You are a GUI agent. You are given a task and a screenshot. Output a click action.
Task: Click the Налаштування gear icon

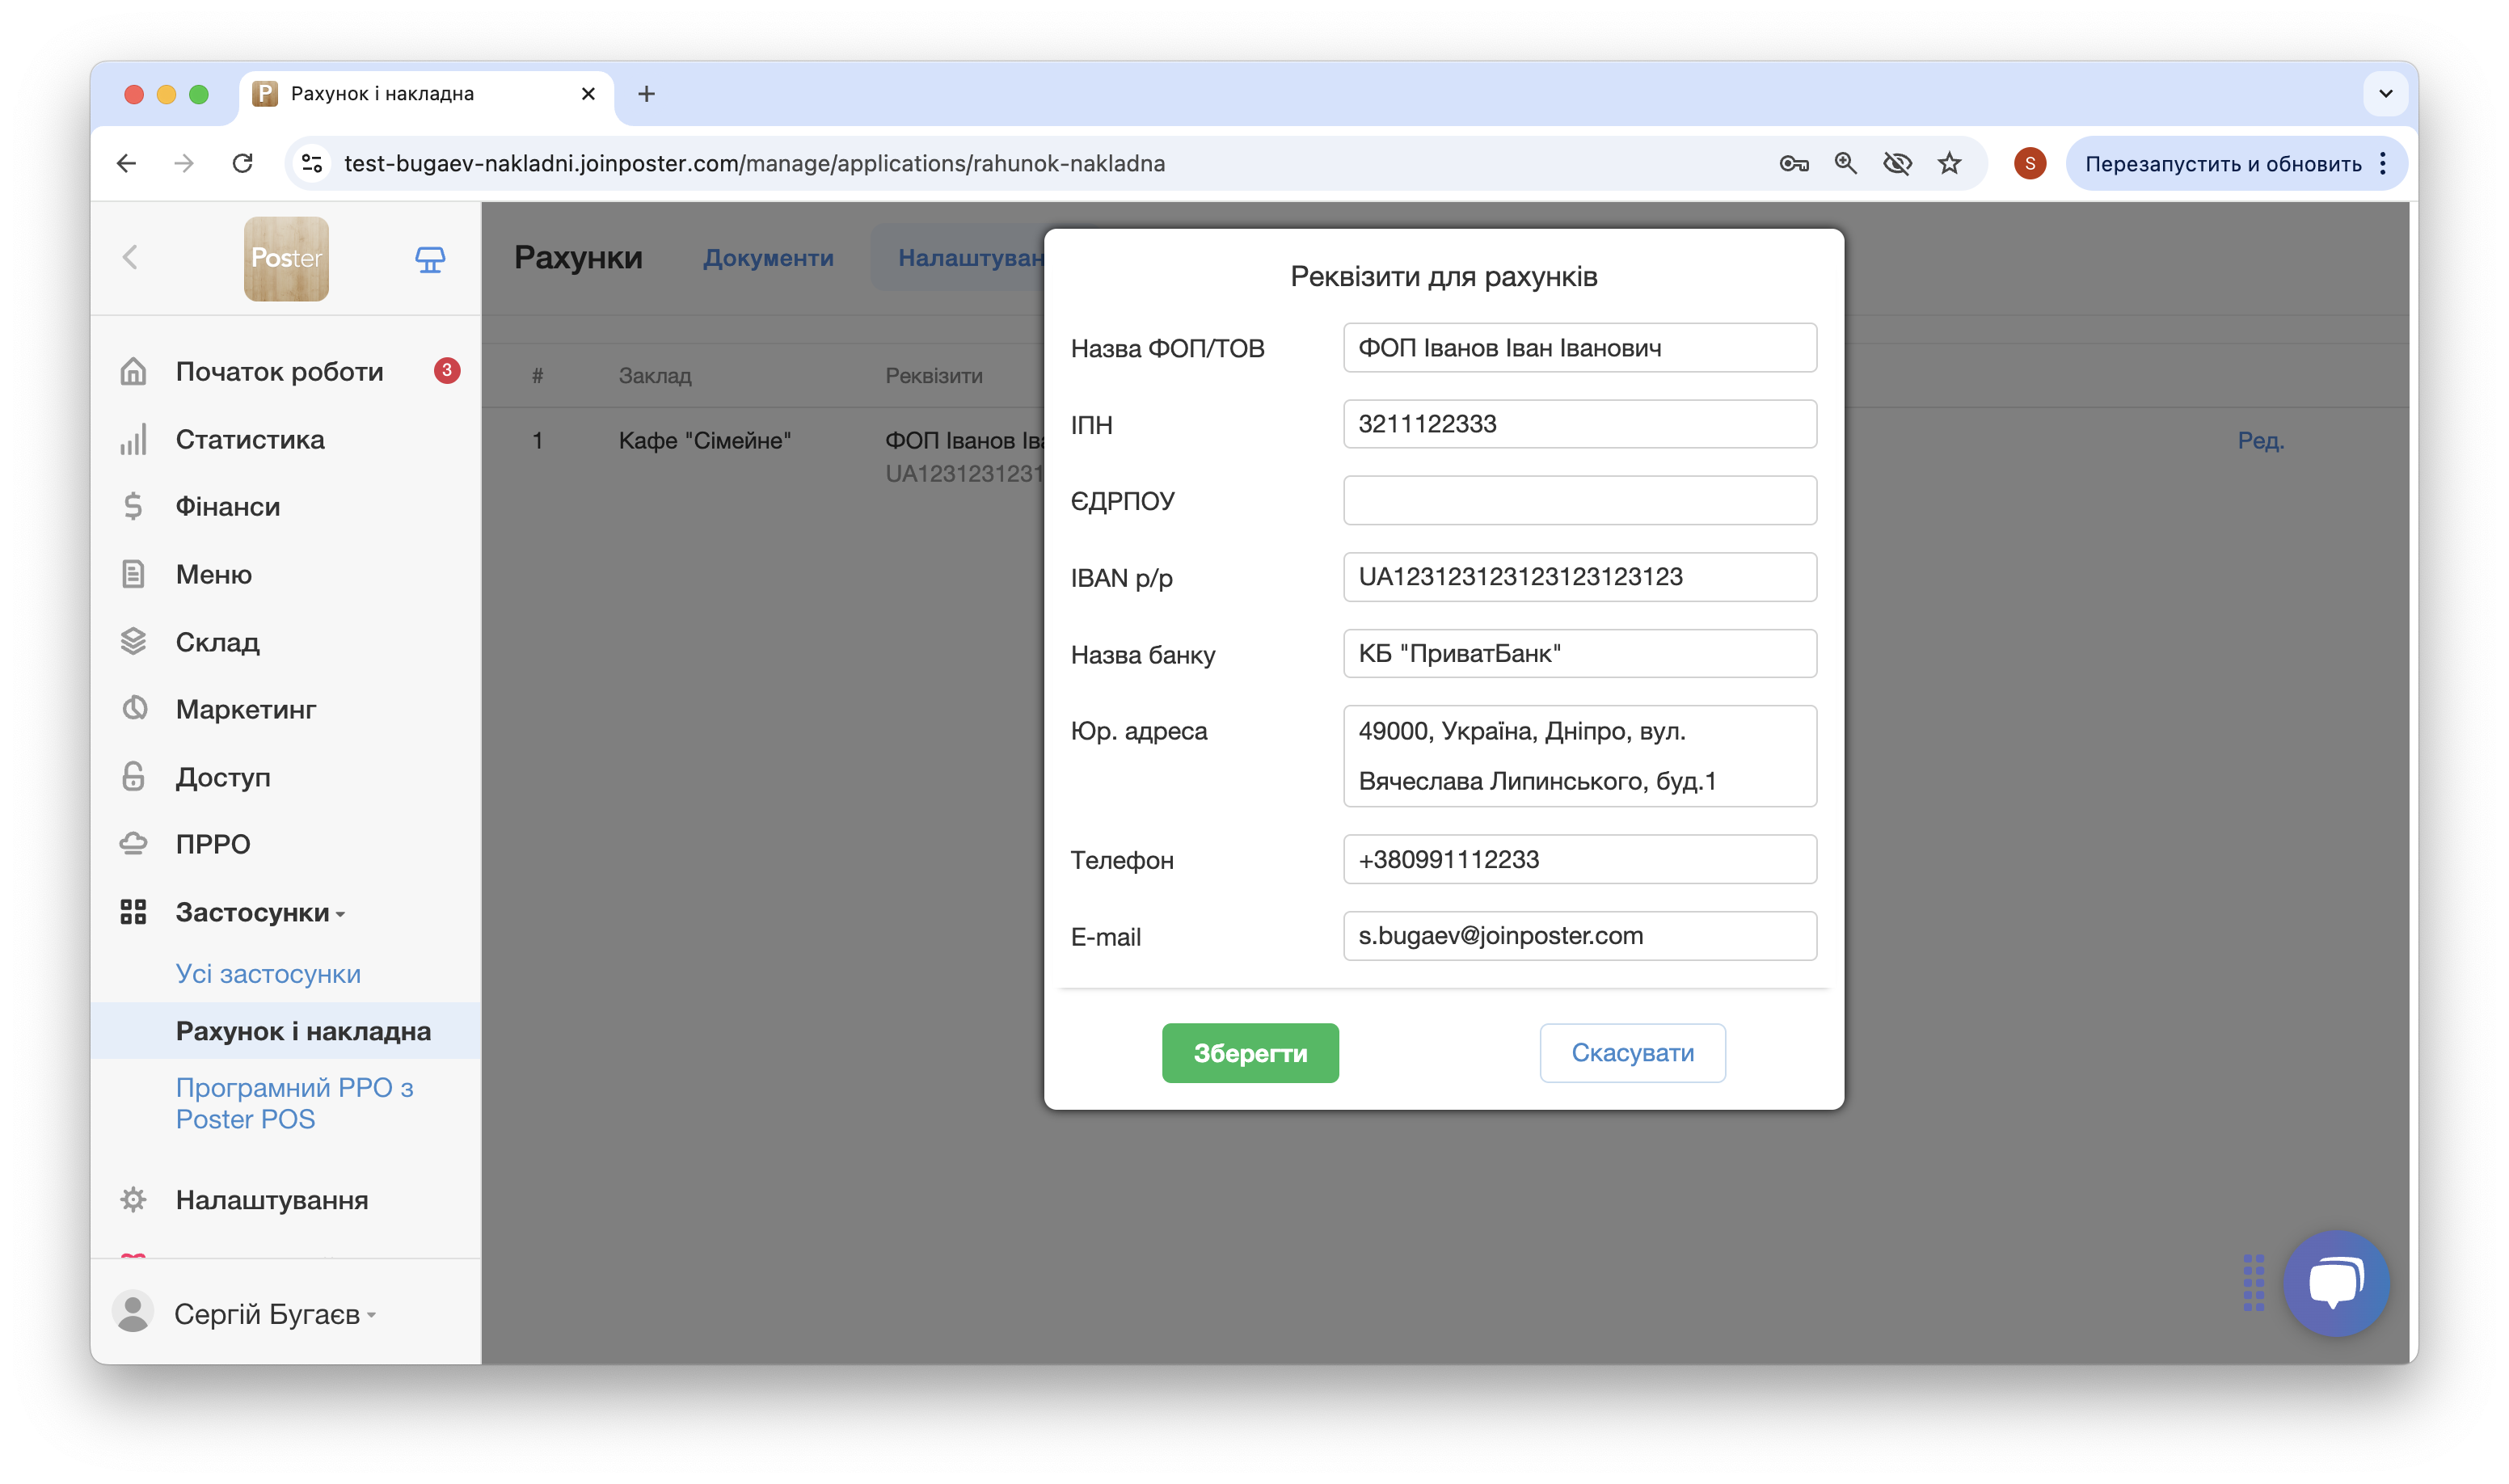pos(133,1200)
